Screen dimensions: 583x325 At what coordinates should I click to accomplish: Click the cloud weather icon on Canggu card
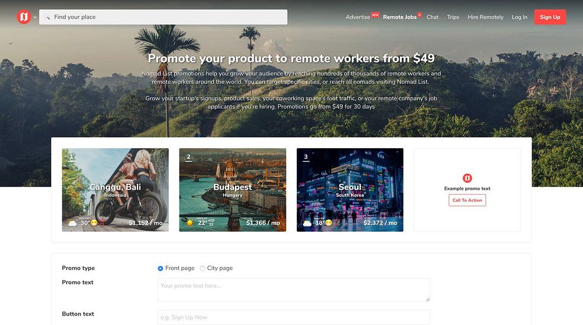[x=72, y=223]
